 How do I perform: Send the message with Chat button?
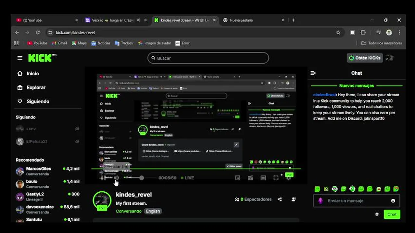click(392, 214)
